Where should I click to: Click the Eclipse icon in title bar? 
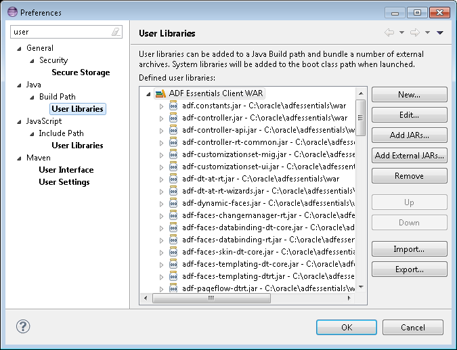point(12,12)
